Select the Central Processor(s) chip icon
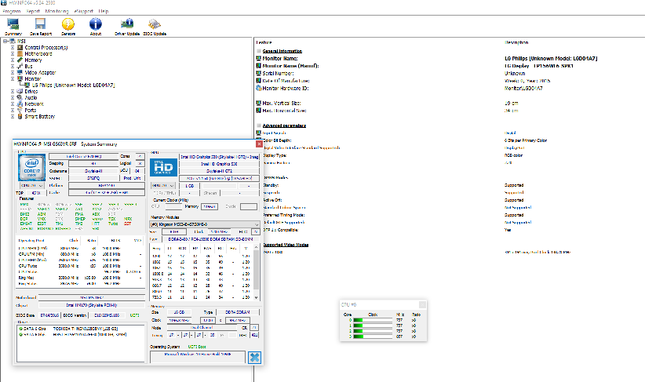This screenshot has height=382, width=645. click(20, 47)
